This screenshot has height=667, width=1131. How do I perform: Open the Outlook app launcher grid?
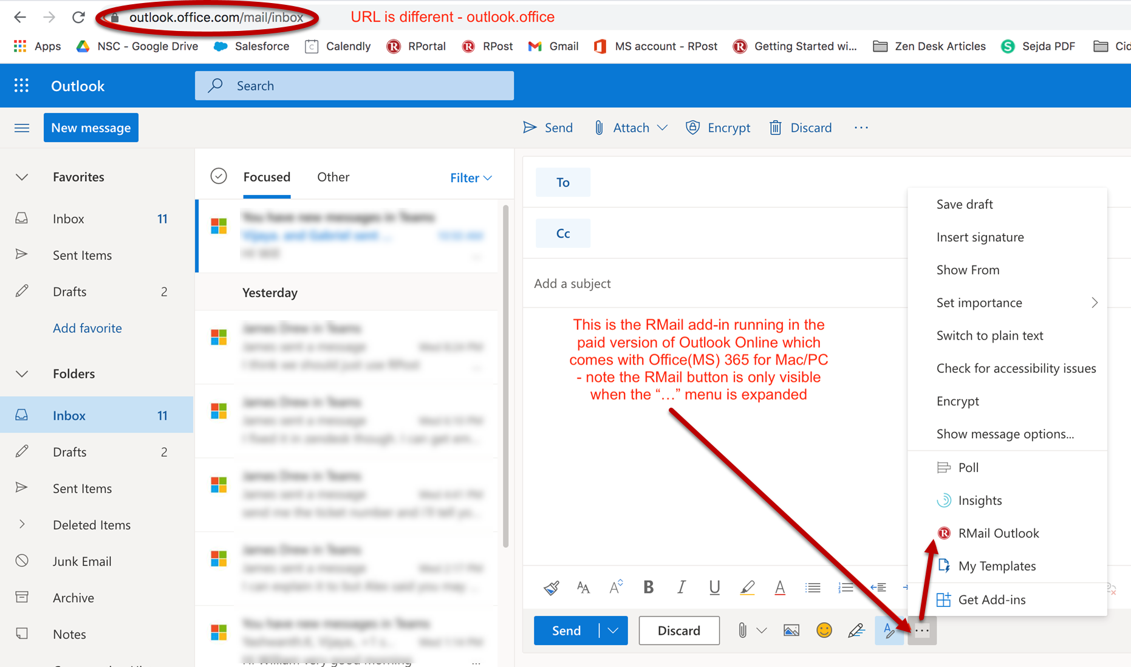pyautogui.click(x=22, y=86)
